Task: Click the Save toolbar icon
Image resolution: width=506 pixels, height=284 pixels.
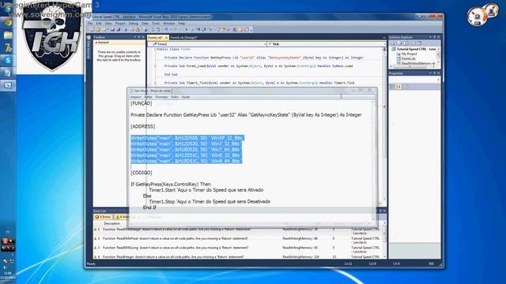Action: [x=112, y=30]
